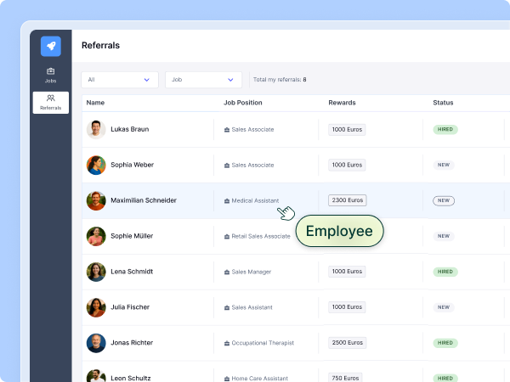This screenshot has width=510, height=382.
Task: Sort by the Name column header
Action: [95, 103]
